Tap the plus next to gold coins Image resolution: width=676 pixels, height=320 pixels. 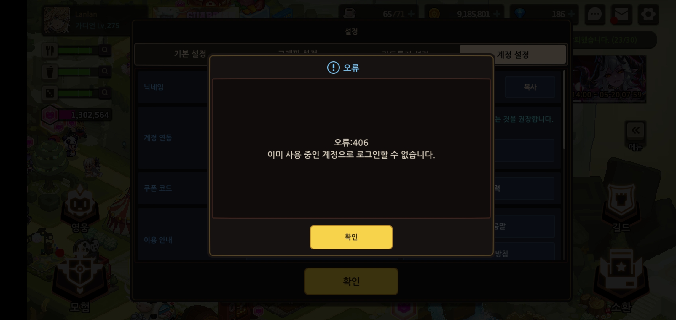pyautogui.click(x=497, y=14)
